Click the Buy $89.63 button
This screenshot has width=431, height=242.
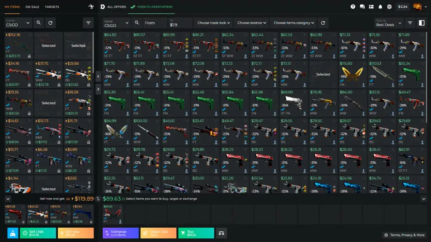196,233
